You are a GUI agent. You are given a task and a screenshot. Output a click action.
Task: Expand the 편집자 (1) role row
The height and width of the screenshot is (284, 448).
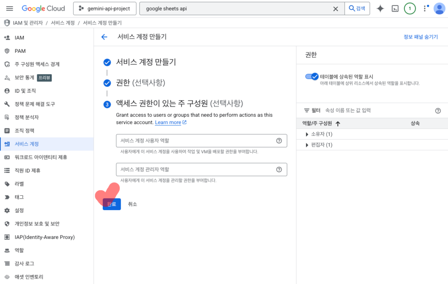click(x=307, y=145)
